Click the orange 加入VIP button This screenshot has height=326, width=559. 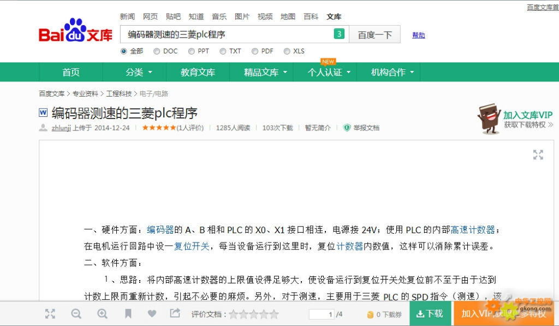pos(505,313)
